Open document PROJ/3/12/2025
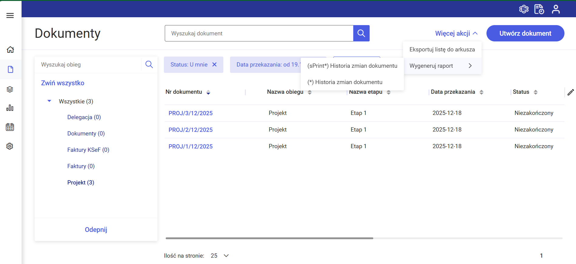This screenshot has width=576, height=264. [191, 113]
